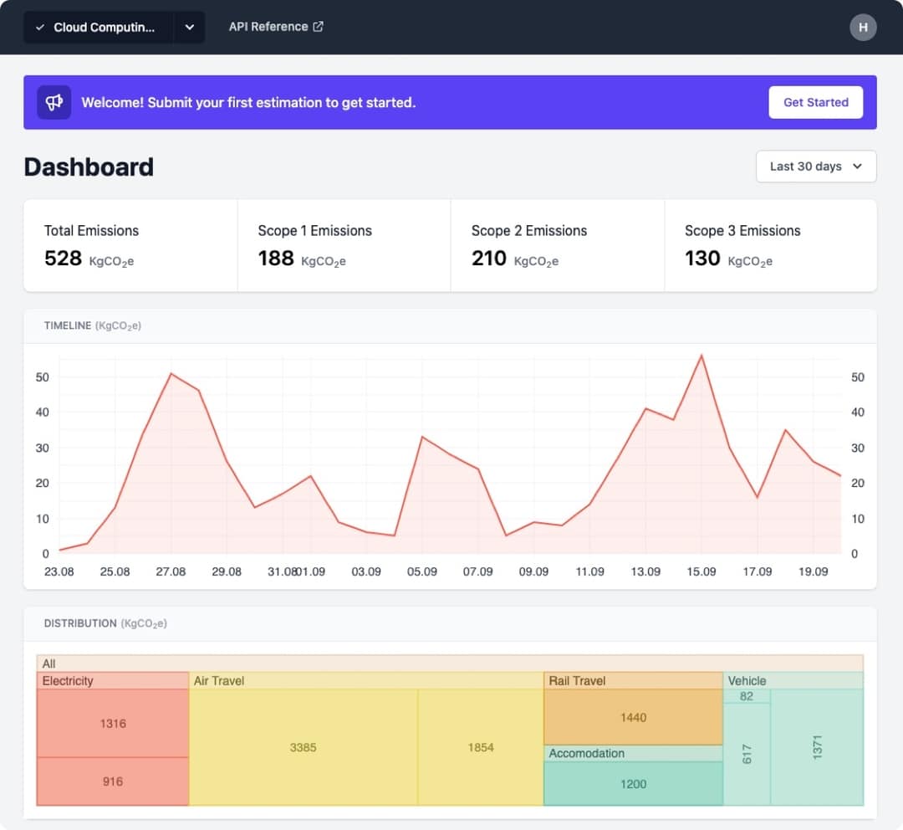903x830 pixels.
Task: Click the Air Travel 3385 treemap block
Action: coord(303,747)
